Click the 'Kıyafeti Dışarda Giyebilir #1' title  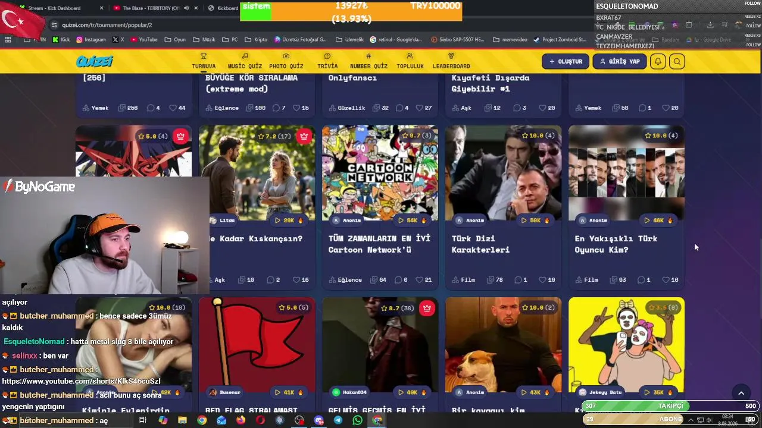(490, 83)
